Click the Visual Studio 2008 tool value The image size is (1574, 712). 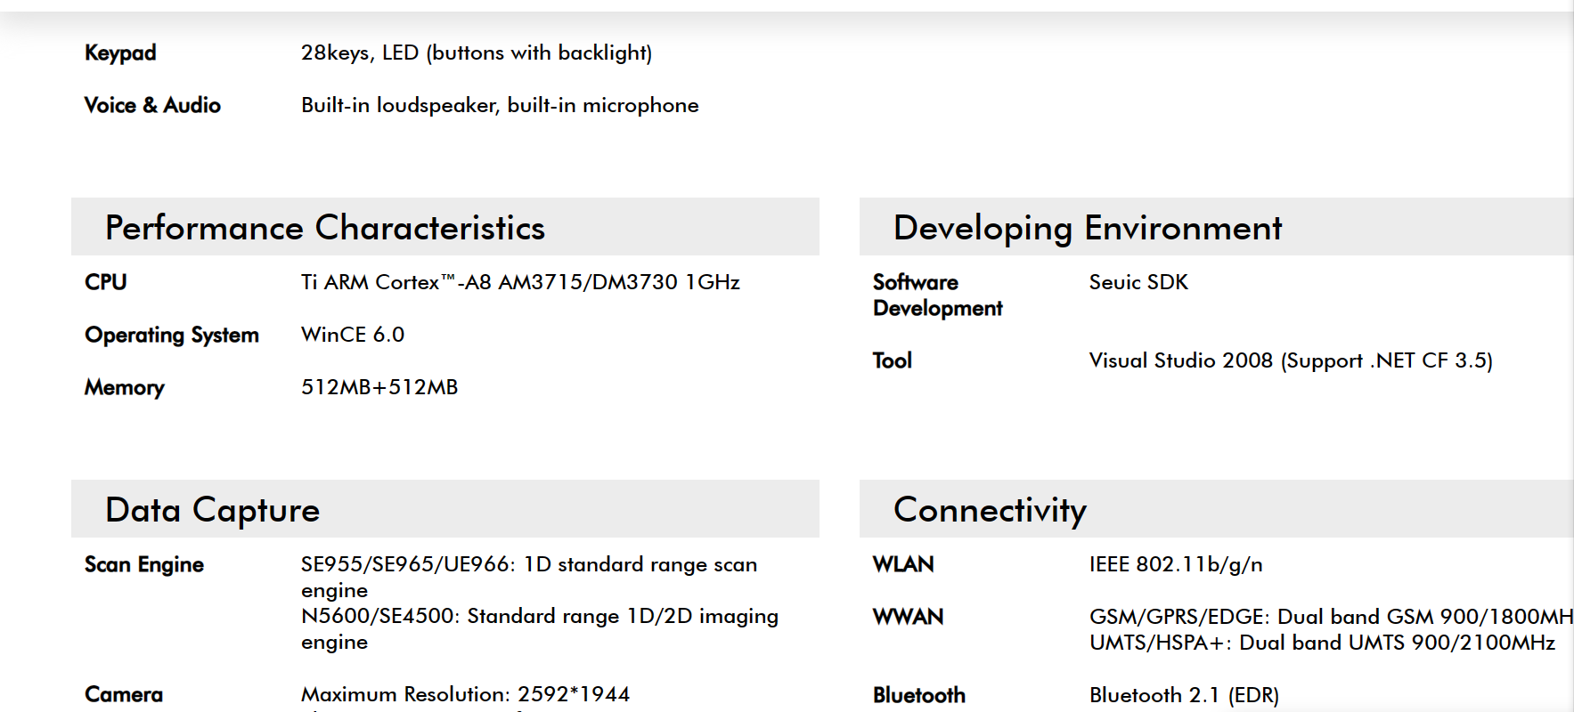click(x=1290, y=360)
